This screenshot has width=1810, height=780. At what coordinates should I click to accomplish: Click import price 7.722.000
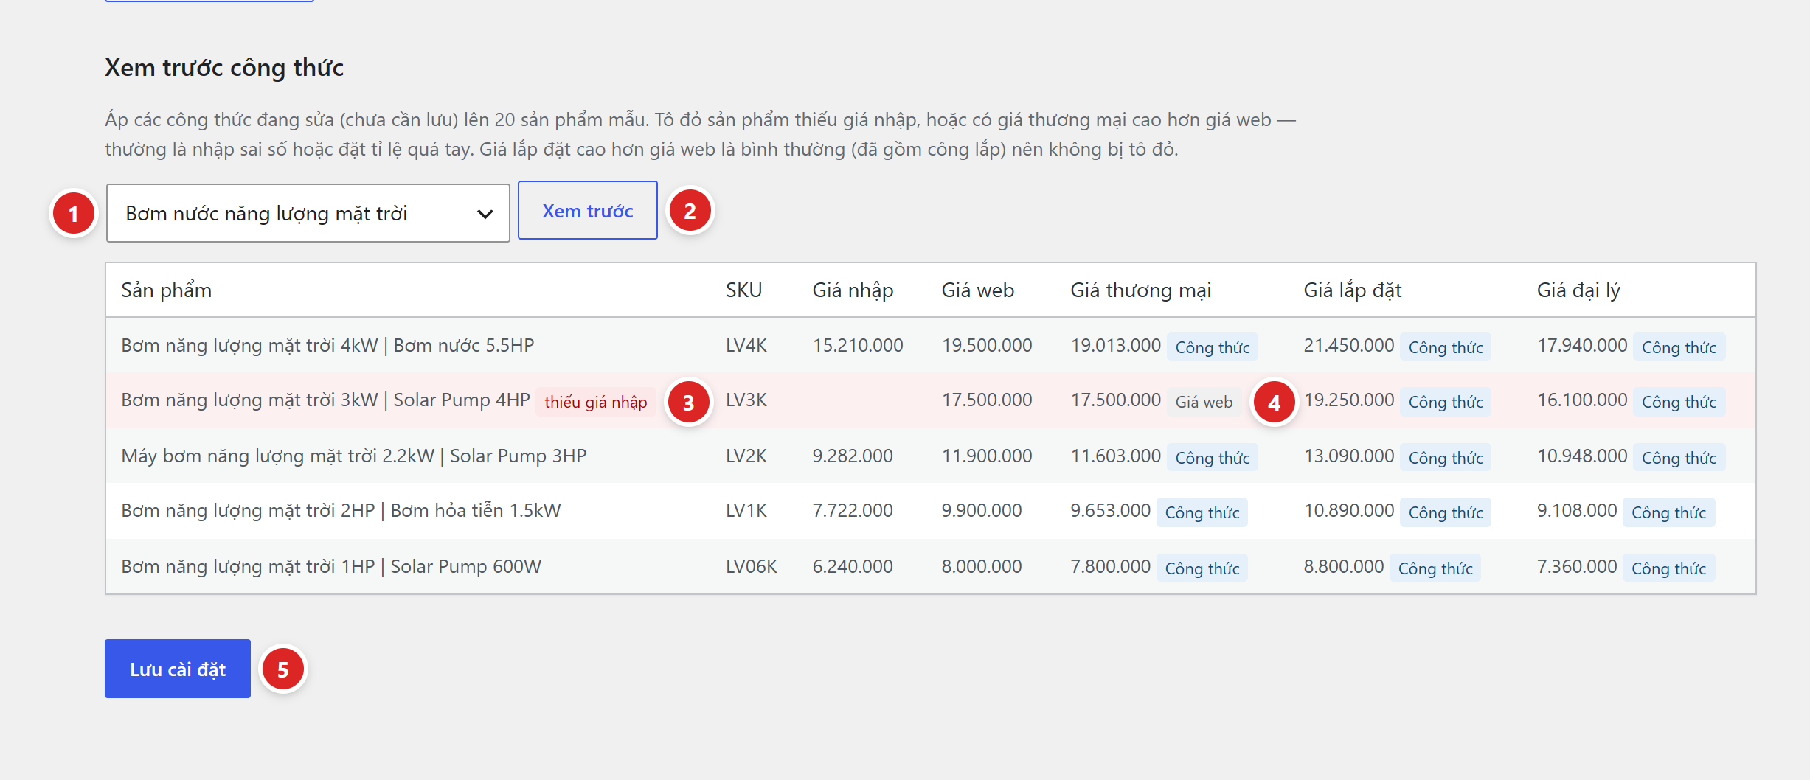pos(852,510)
